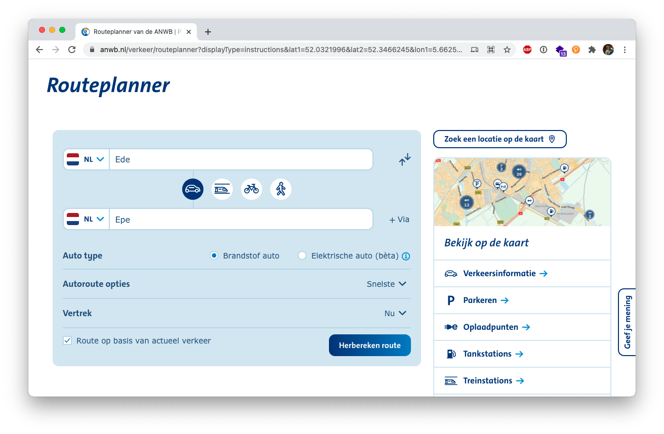Open Geef je mening feedback tab
Image resolution: width=664 pixels, height=434 pixels.
tap(627, 322)
